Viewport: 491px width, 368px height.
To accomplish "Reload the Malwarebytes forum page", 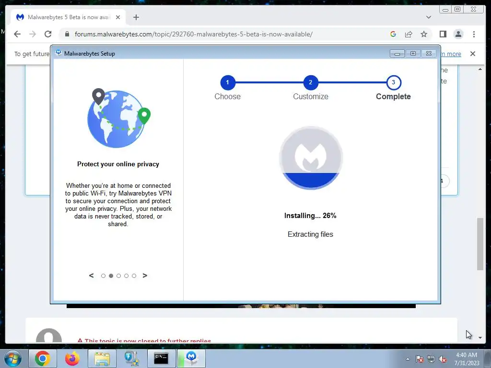I will tap(48, 34).
